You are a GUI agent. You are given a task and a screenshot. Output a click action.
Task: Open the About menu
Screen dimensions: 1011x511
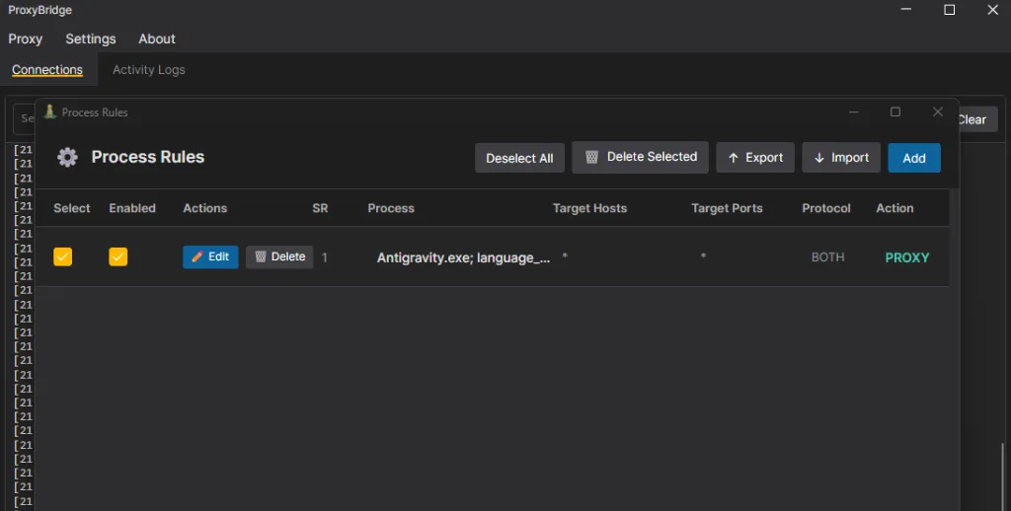157,39
